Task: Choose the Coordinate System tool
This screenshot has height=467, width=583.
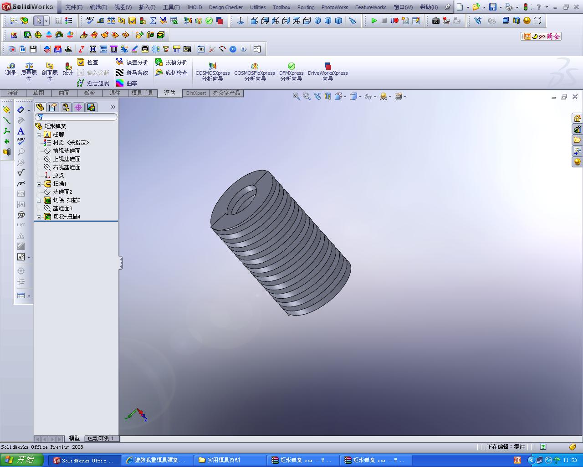Action: tap(7, 131)
